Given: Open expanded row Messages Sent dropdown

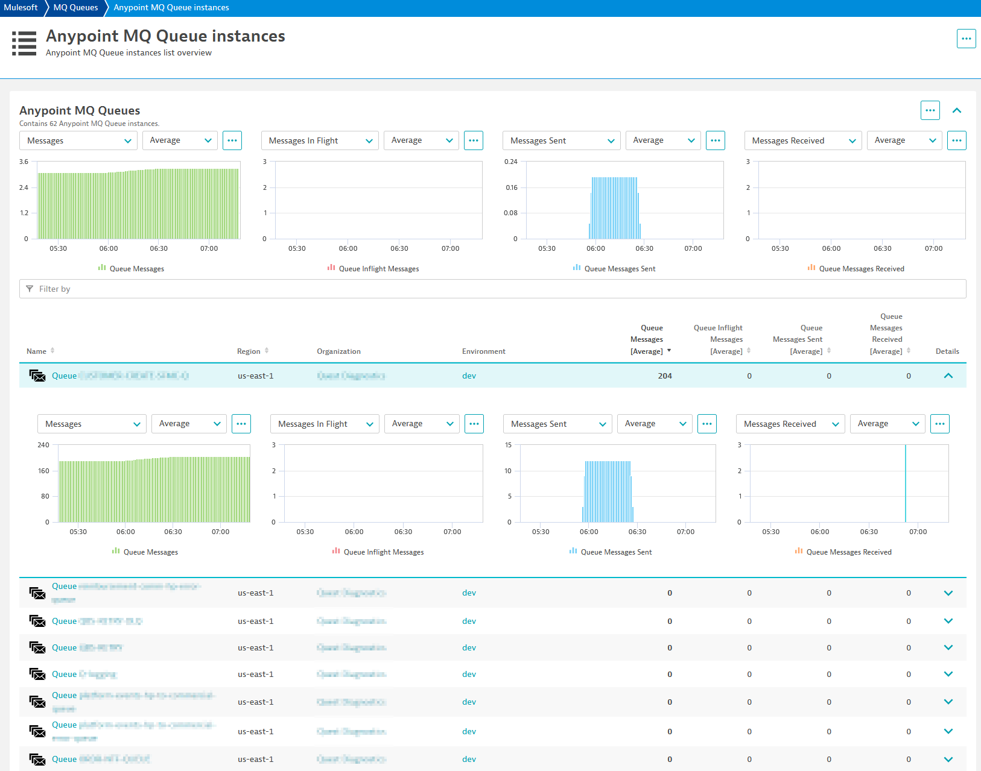Looking at the screenshot, I should (x=557, y=424).
